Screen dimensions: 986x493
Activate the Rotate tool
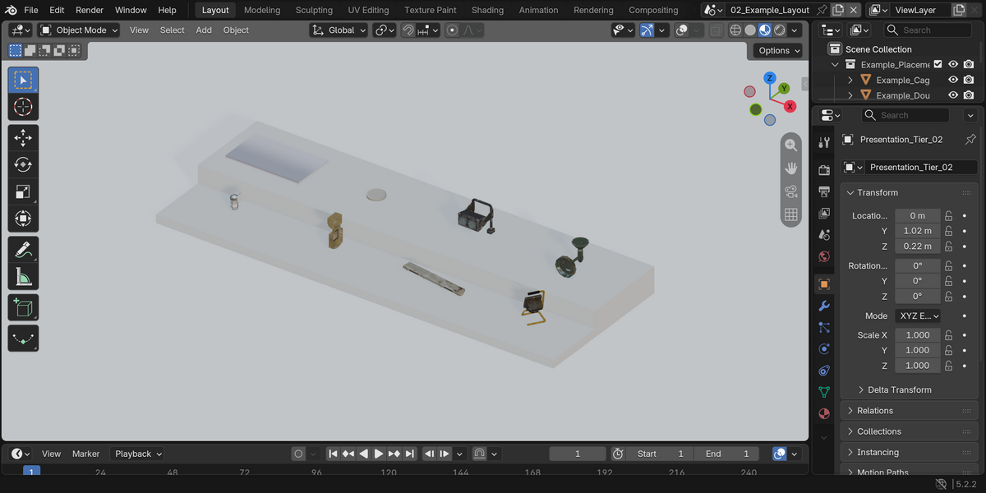23,165
